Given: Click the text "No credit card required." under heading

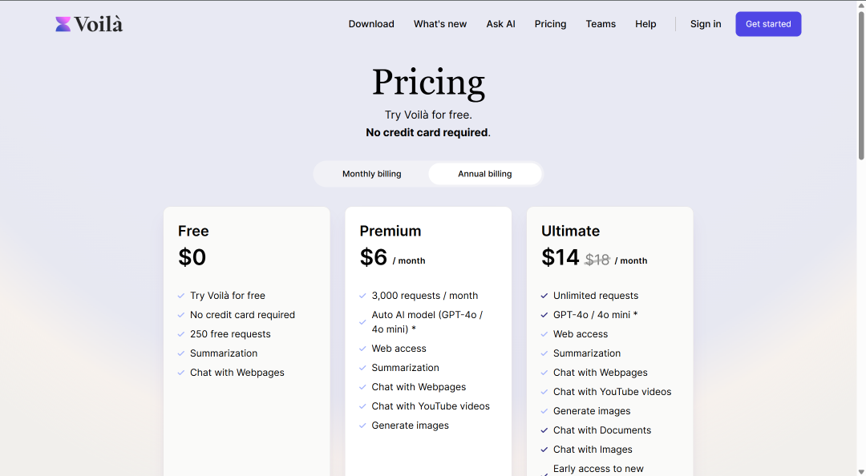Looking at the screenshot, I should click(428, 132).
